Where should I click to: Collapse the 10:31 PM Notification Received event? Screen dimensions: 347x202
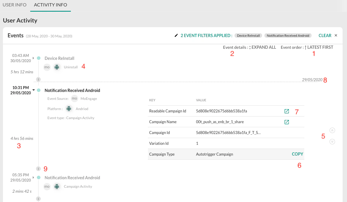34,90
